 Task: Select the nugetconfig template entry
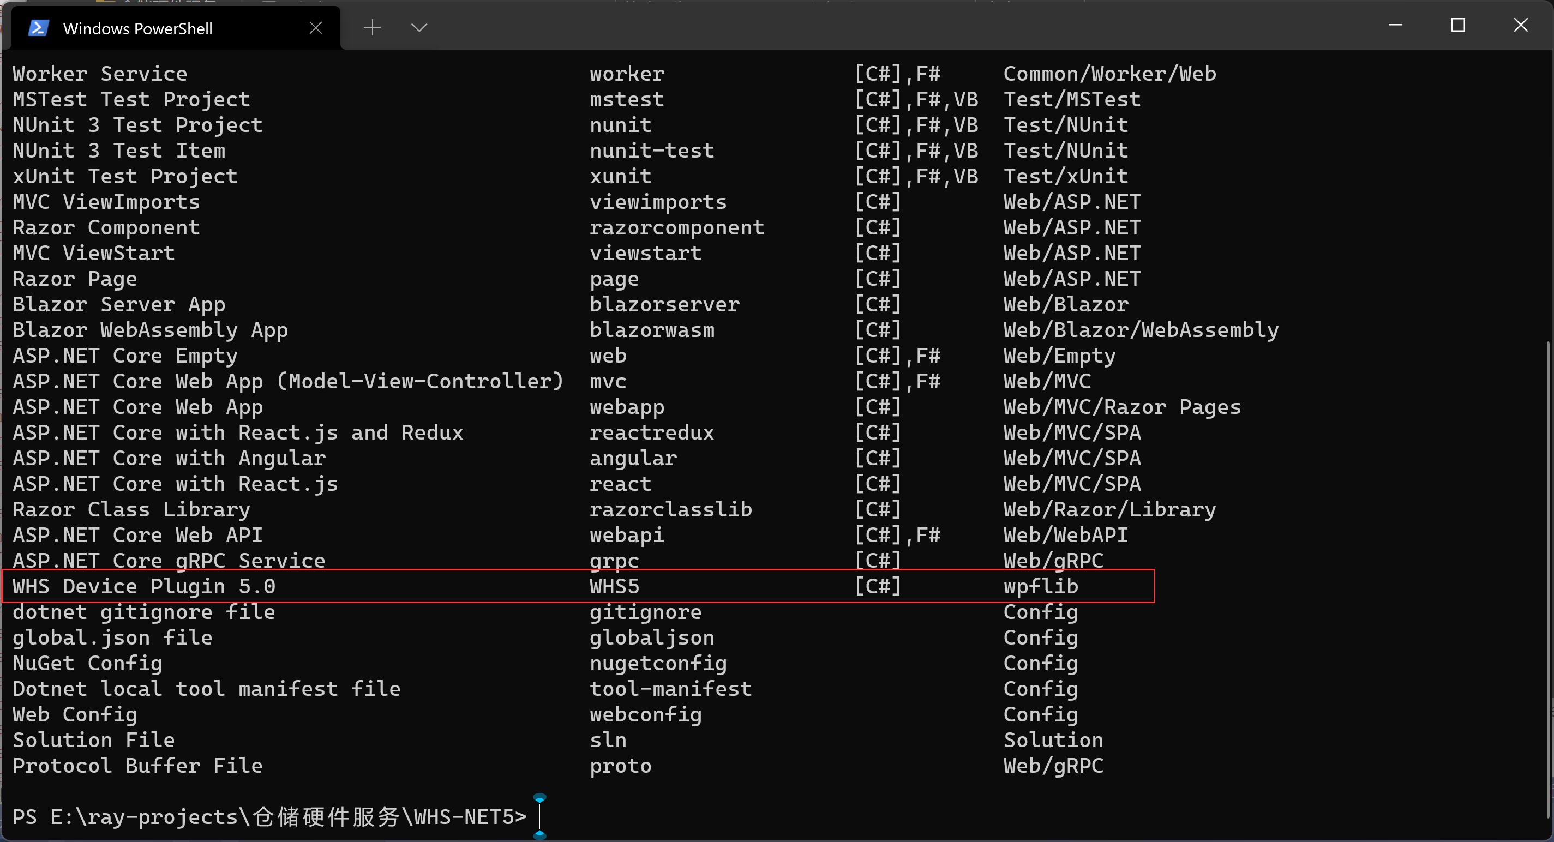click(x=646, y=663)
